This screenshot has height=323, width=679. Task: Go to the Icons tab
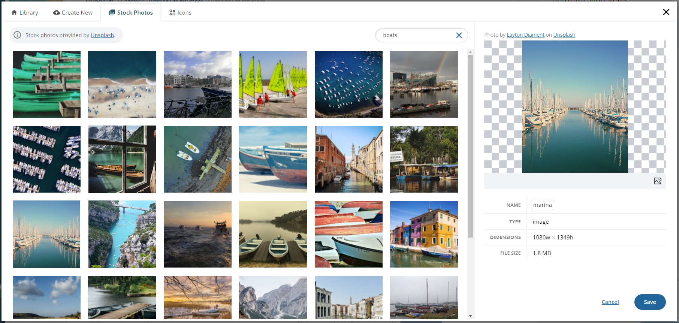(x=180, y=13)
